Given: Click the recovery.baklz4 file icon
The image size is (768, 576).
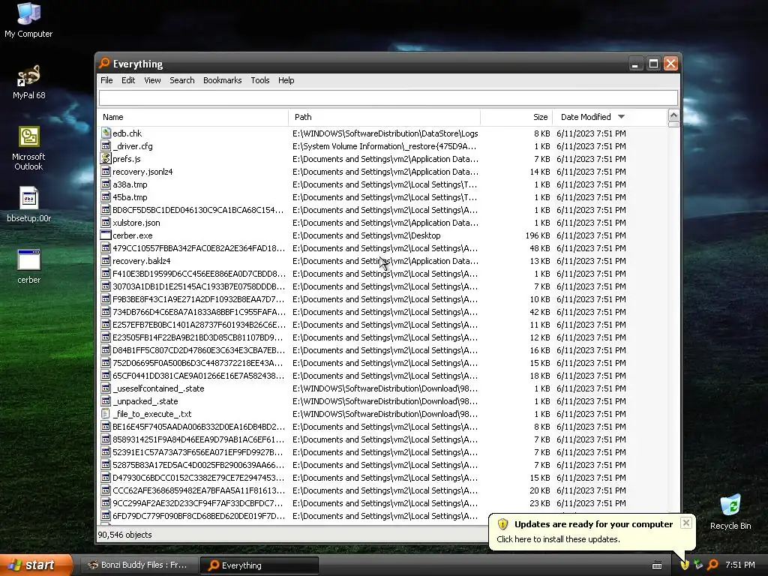Looking at the screenshot, I should click(106, 260).
